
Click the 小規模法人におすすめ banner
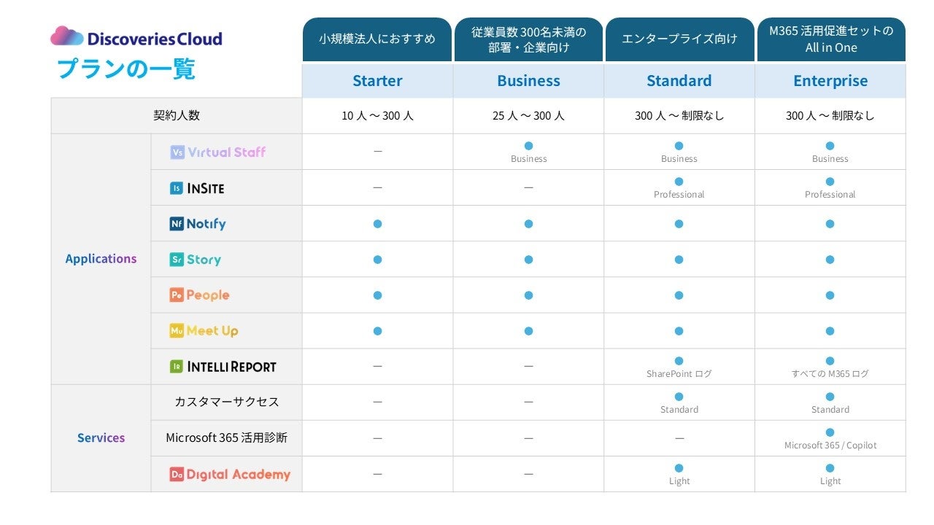pyautogui.click(x=377, y=39)
